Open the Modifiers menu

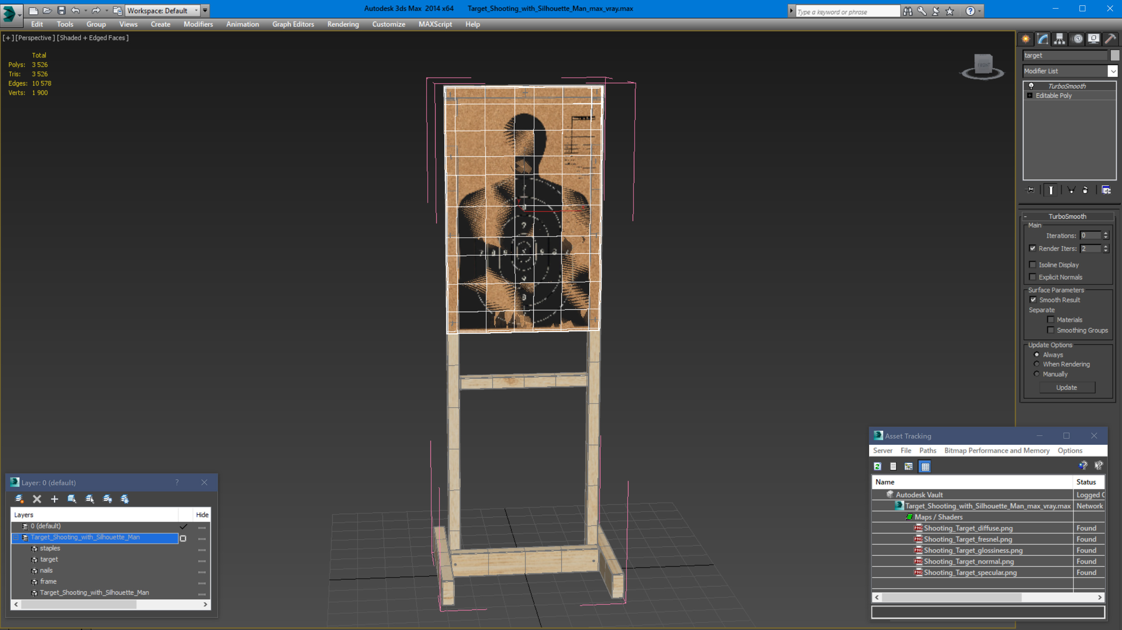[x=198, y=25]
